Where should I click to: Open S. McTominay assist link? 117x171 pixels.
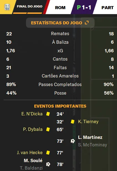pos(93,145)
